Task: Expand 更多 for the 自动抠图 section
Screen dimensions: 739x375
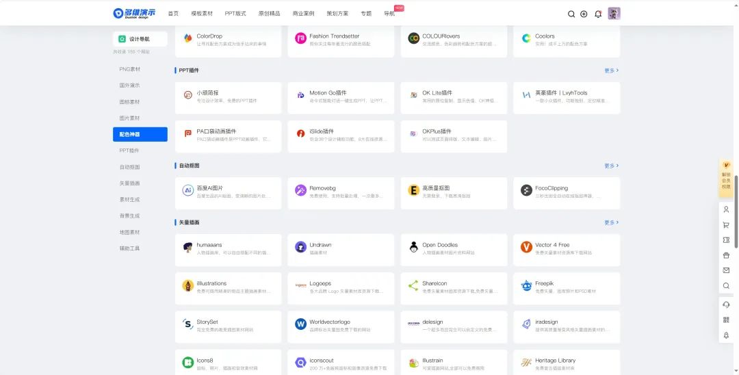Action: [x=611, y=166]
